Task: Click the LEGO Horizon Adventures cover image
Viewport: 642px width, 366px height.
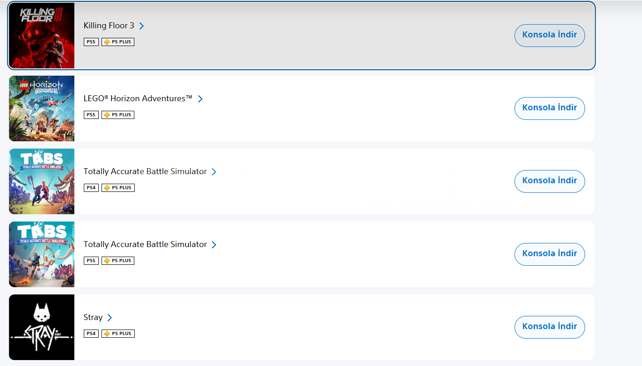Action: click(x=41, y=108)
